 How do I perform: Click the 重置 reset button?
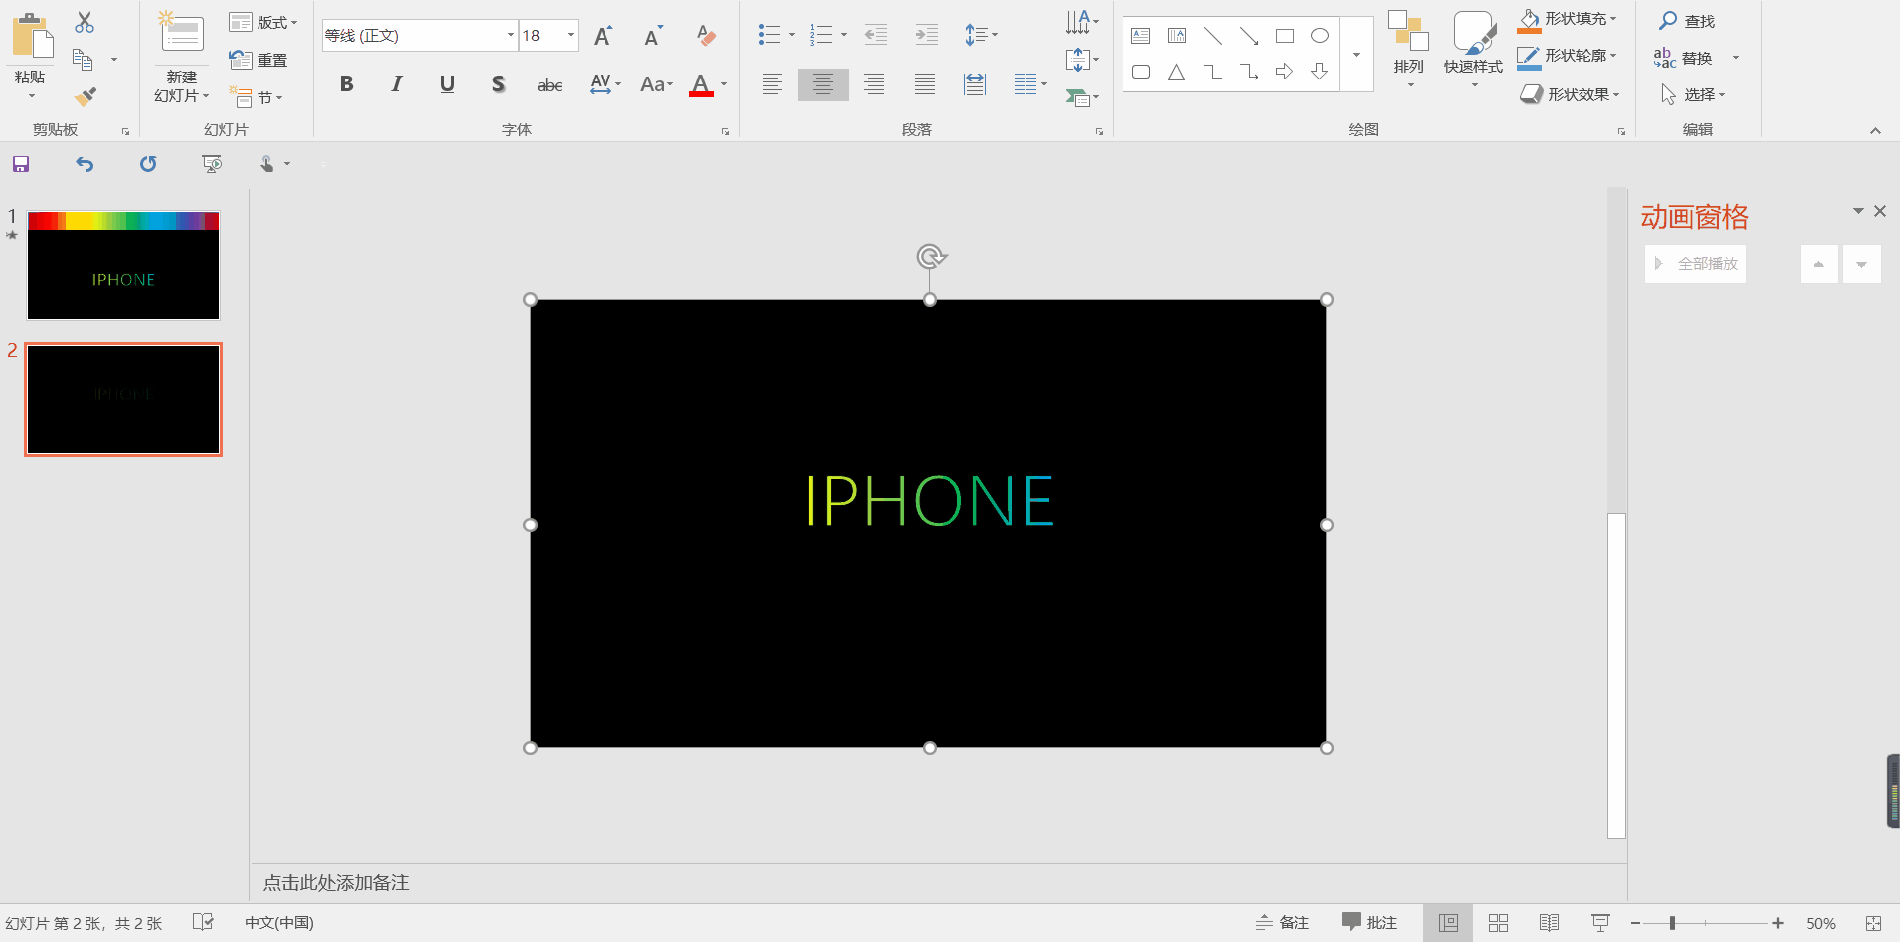tap(259, 60)
